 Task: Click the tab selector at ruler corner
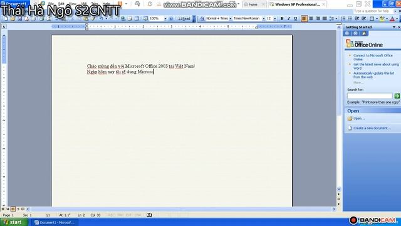tap(4, 26)
